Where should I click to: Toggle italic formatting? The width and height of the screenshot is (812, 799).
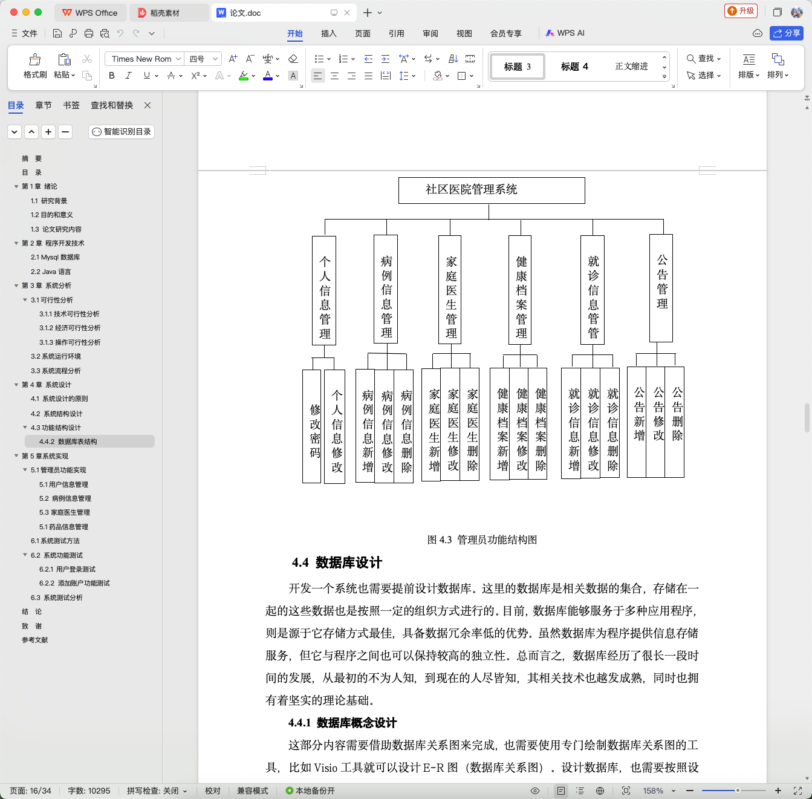click(128, 76)
